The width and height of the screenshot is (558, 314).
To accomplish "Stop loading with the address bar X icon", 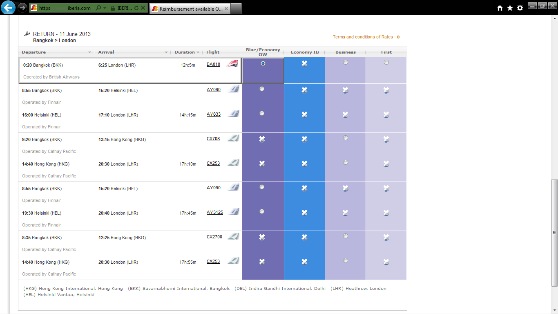I will click(x=144, y=8).
